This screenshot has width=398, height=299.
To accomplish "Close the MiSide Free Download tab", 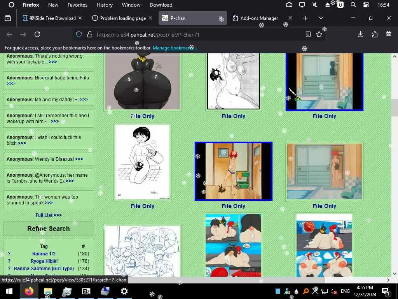I will (x=80, y=18).
